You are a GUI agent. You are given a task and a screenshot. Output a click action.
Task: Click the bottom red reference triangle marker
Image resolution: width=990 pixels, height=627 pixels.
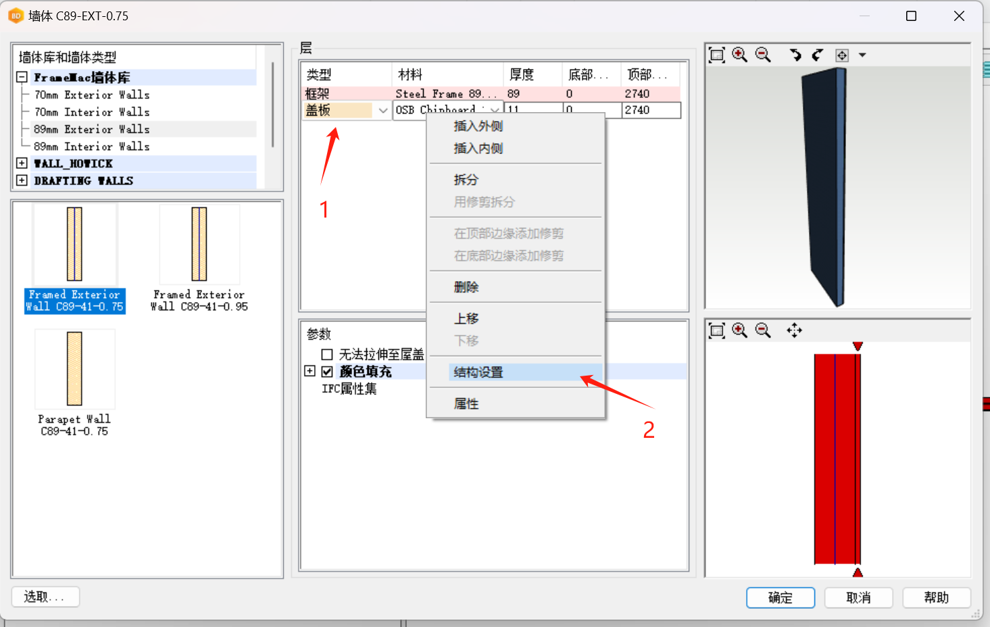click(x=858, y=572)
